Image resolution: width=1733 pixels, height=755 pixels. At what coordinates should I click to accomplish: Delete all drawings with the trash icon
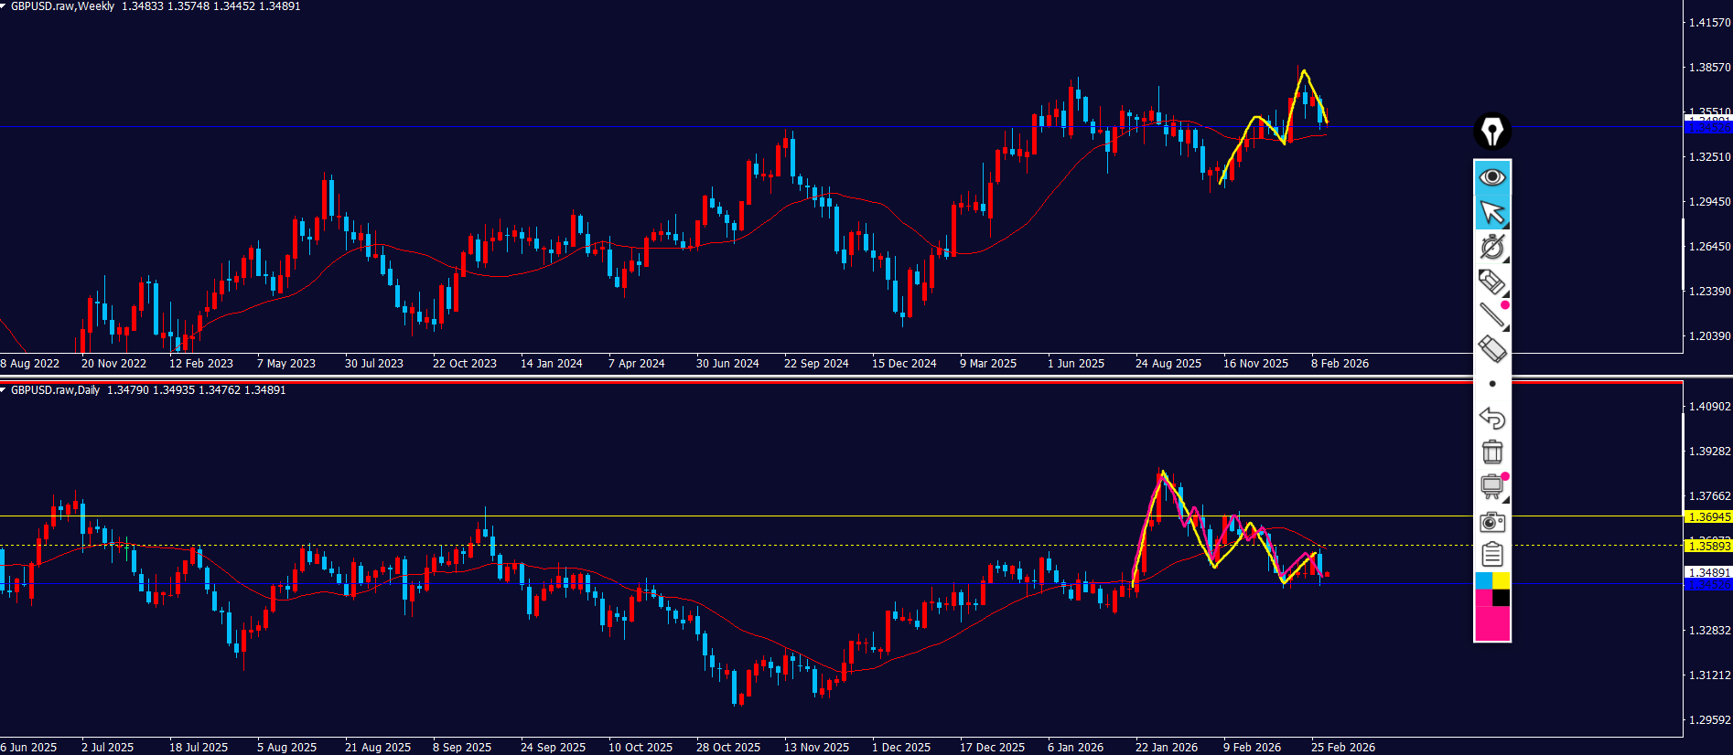tap(1492, 452)
